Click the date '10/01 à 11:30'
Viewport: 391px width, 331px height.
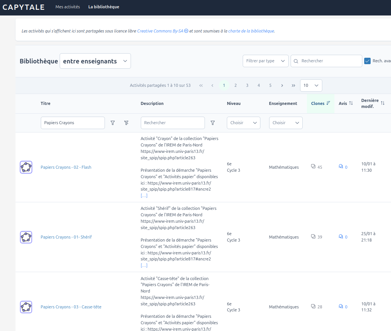[368, 167]
